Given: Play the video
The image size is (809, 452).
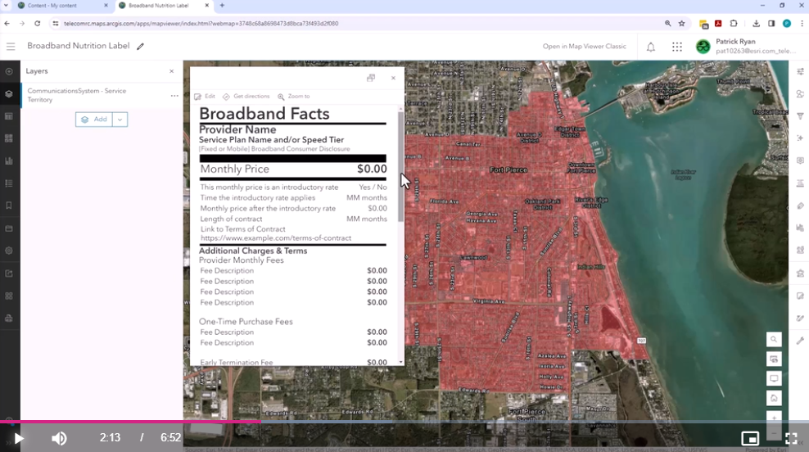Looking at the screenshot, I should (19, 439).
